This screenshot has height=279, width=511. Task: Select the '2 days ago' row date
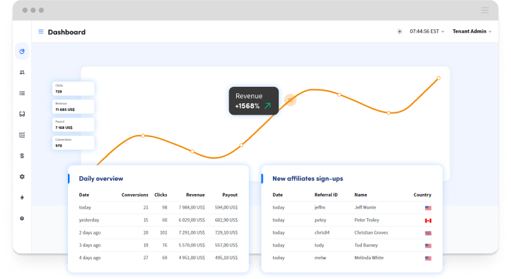(90, 233)
